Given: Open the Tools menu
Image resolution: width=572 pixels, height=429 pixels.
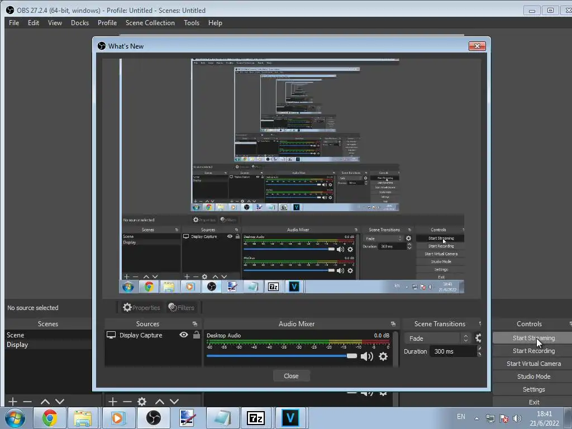Looking at the screenshot, I should [192, 22].
